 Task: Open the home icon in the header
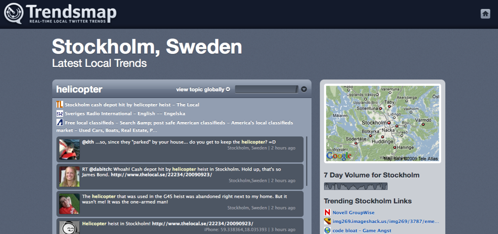pos(485,14)
